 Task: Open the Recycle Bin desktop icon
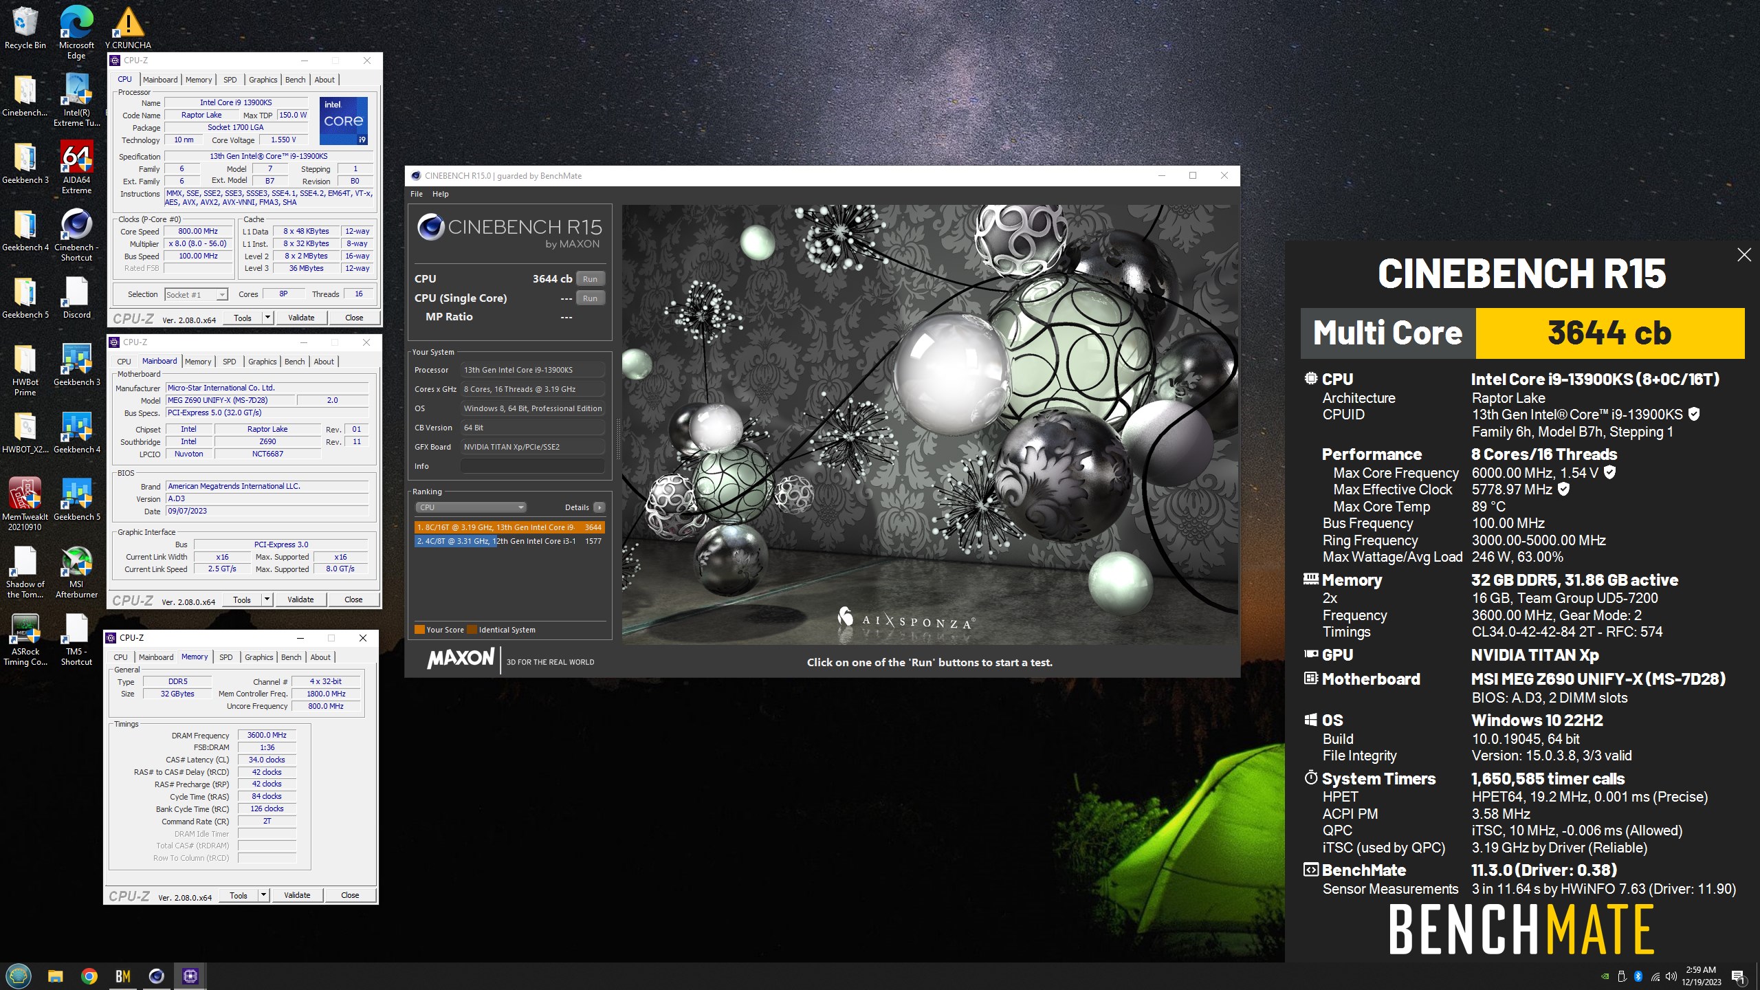25,27
